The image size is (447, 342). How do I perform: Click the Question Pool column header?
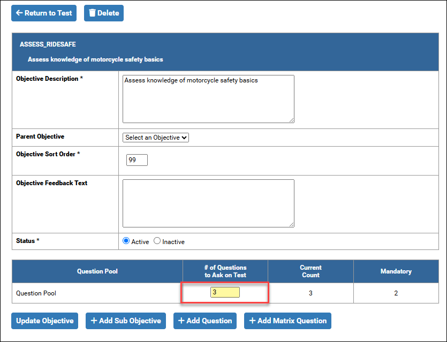[x=97, y=271]
